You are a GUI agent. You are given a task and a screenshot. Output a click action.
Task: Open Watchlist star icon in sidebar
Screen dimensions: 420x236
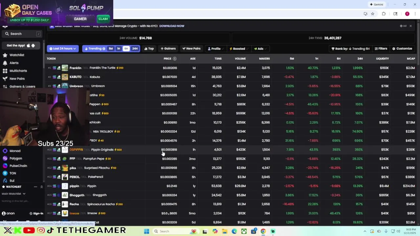tap(5, 55)
